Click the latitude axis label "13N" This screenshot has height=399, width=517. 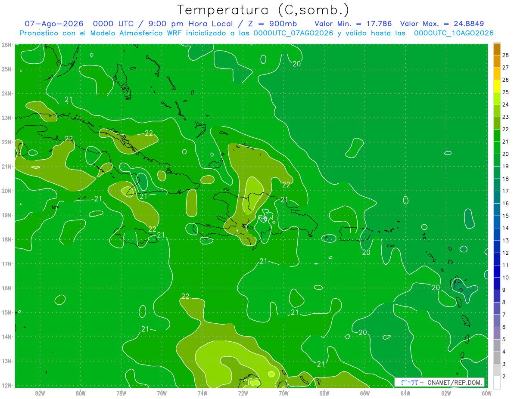pos(6,361)
